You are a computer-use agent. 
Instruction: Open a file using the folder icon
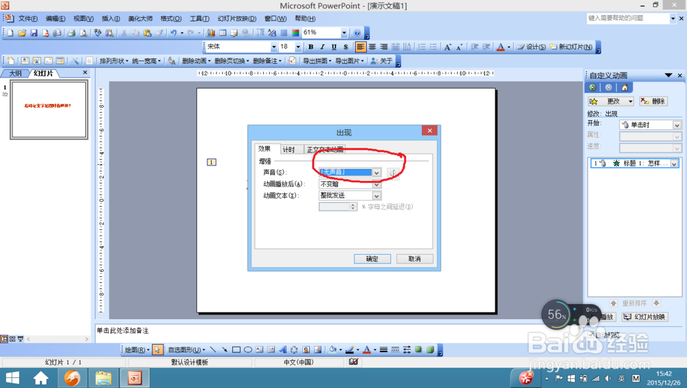pyautogui.click(x=22, y=33)
